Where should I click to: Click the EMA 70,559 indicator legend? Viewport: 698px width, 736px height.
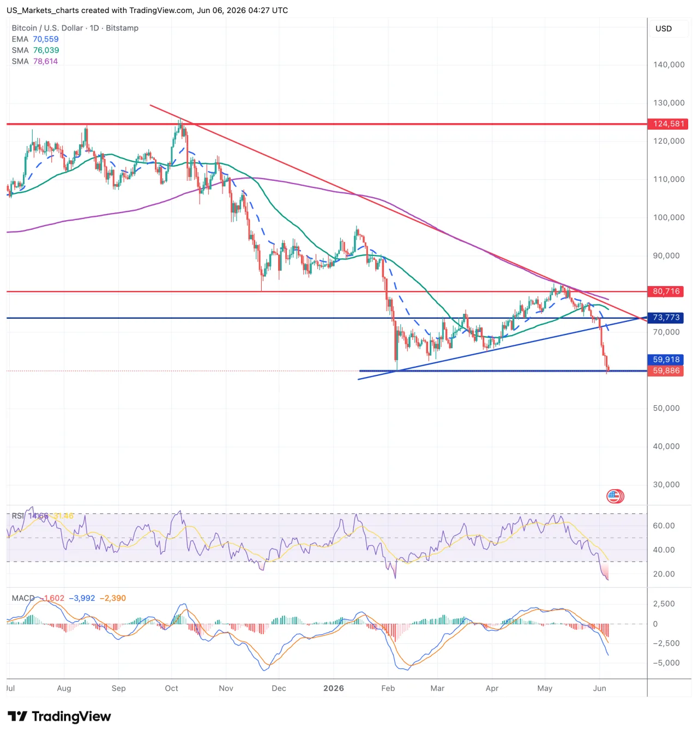tap(35, 39)
